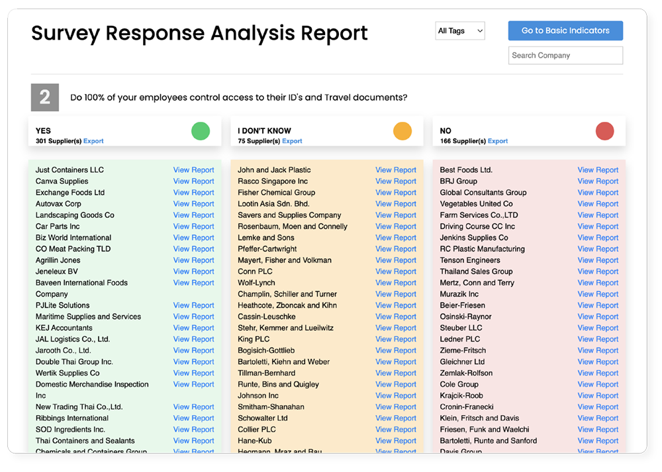View report for Champlin, Schiller and Turner
The image size is (662, 472).
(x=396, y=295)
